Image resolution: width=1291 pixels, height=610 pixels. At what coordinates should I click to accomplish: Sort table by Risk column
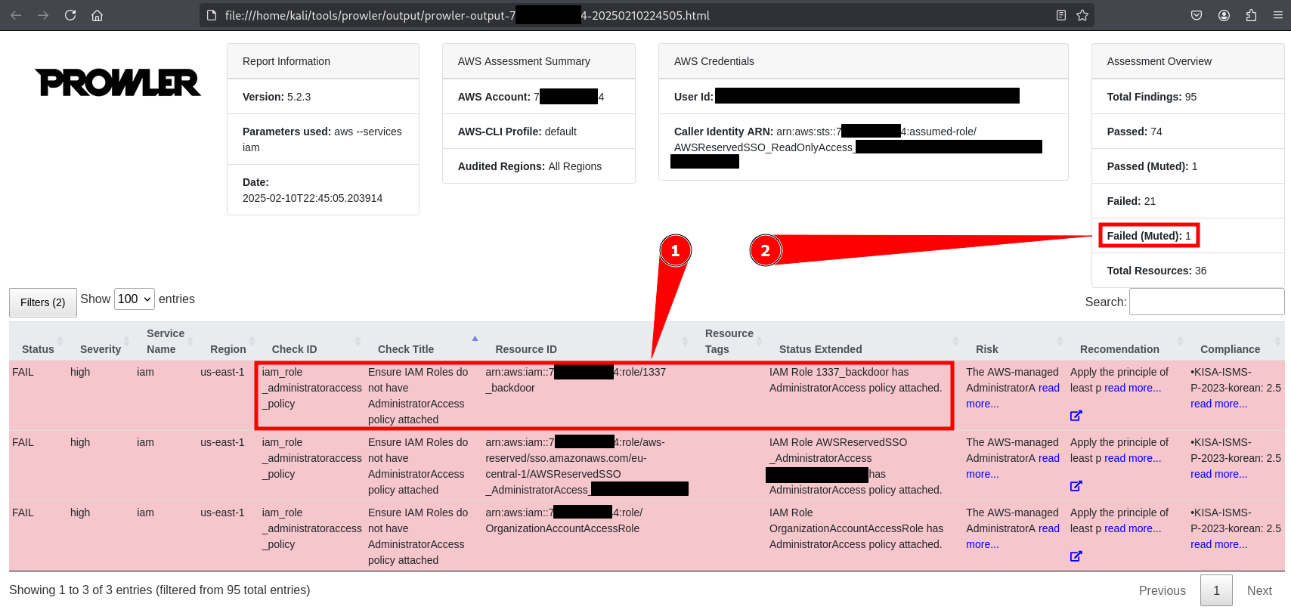click(987, 349)
